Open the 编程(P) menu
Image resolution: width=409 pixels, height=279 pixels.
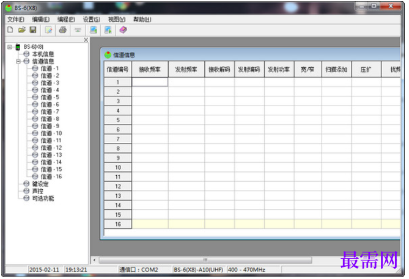(x=66, y=20)
